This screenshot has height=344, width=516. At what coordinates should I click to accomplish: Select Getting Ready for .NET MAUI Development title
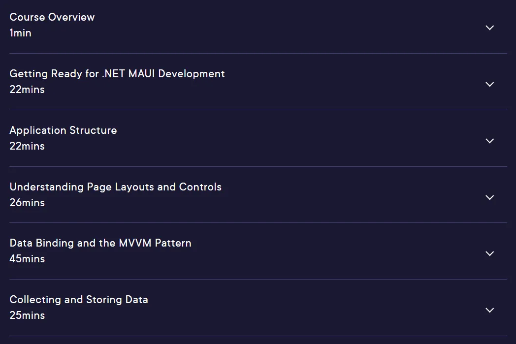click(x=117, y=74)
